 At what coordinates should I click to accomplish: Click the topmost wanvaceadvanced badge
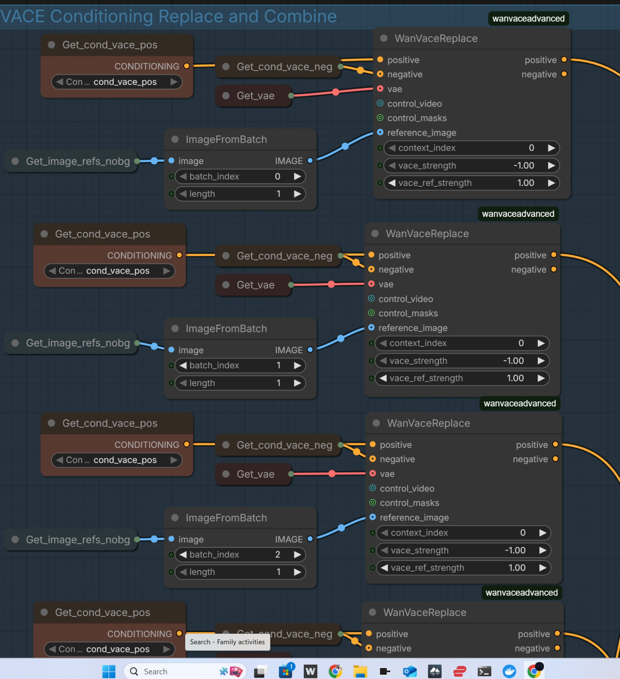(x=528, y=19)
